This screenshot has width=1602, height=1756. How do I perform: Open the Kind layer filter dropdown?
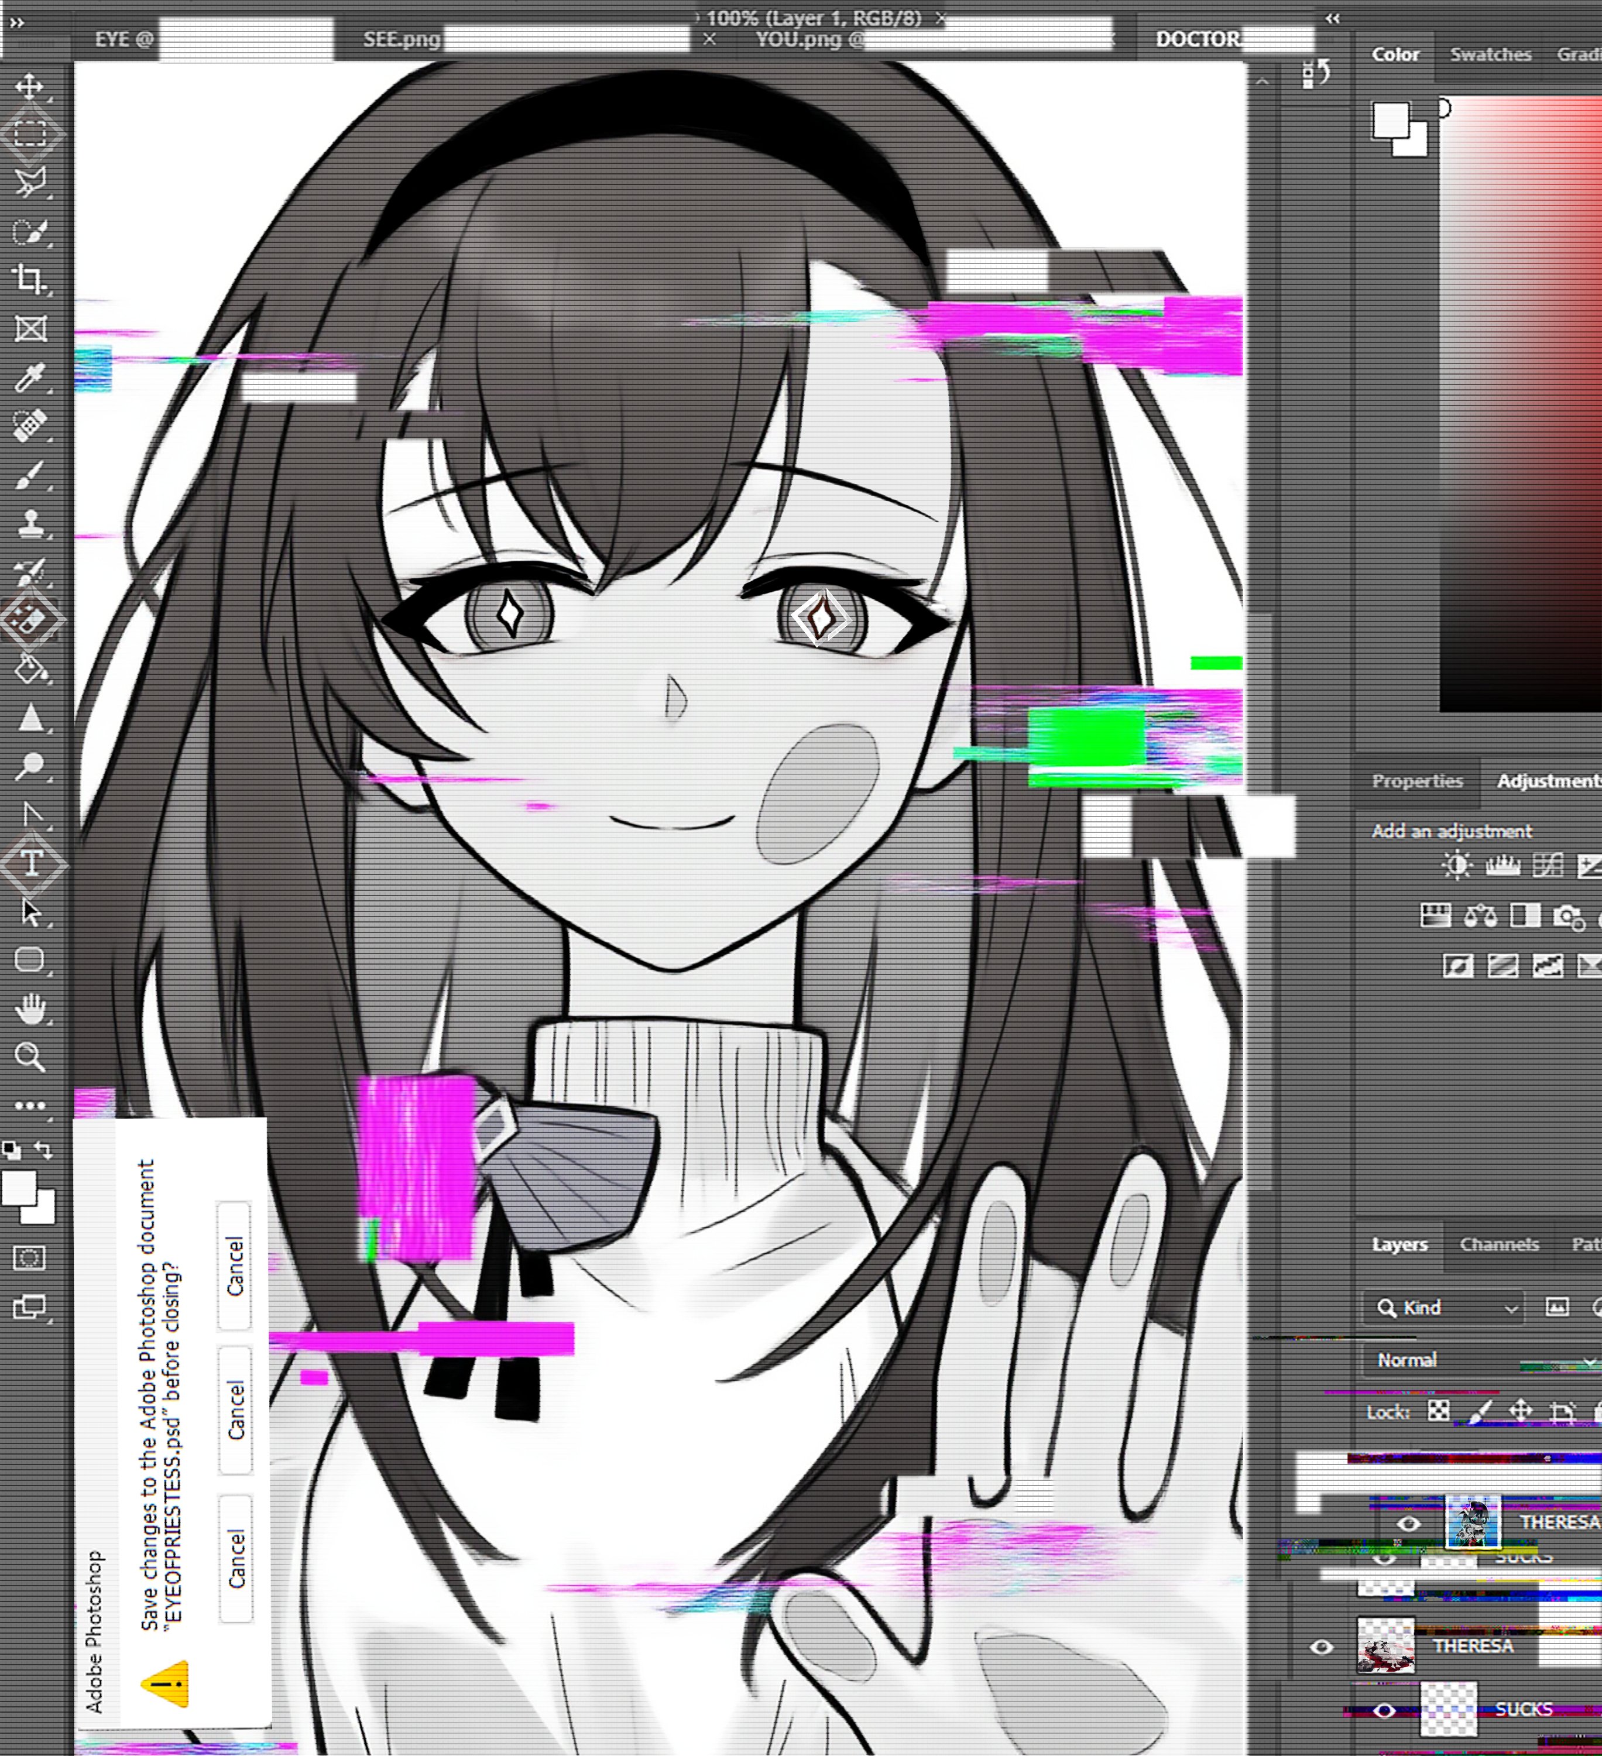(x=1443, y=1308)
